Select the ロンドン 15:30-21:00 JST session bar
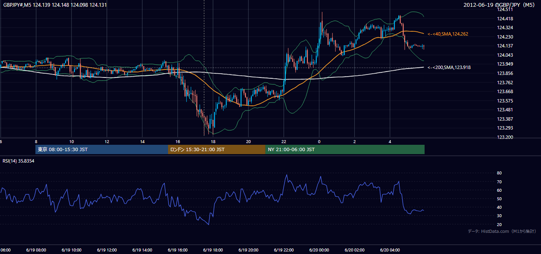 [217, 149]
